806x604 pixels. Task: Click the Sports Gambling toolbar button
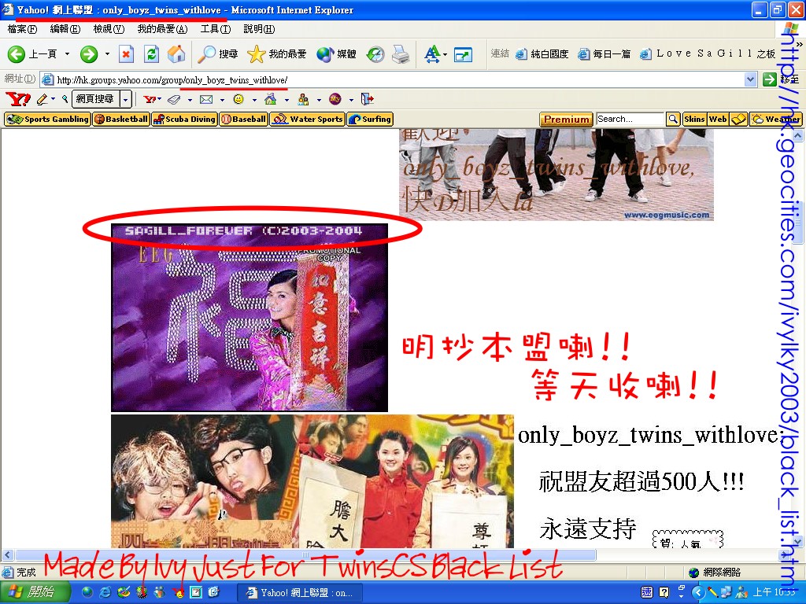(47, 120)
